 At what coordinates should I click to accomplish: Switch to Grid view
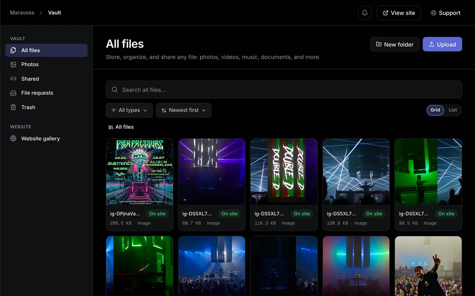(435, 110)
